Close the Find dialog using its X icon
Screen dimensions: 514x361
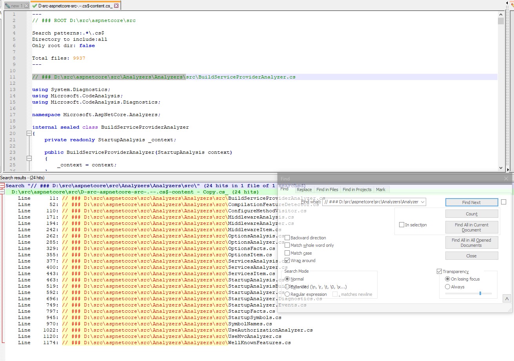[506, 179]
